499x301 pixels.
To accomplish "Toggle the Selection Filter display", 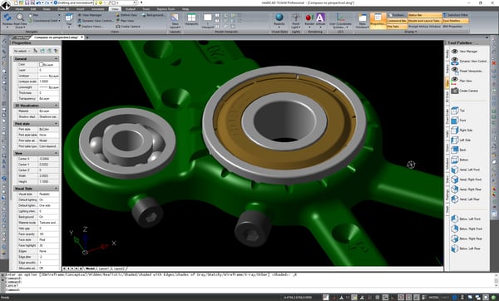I will (x=456, y=15).
